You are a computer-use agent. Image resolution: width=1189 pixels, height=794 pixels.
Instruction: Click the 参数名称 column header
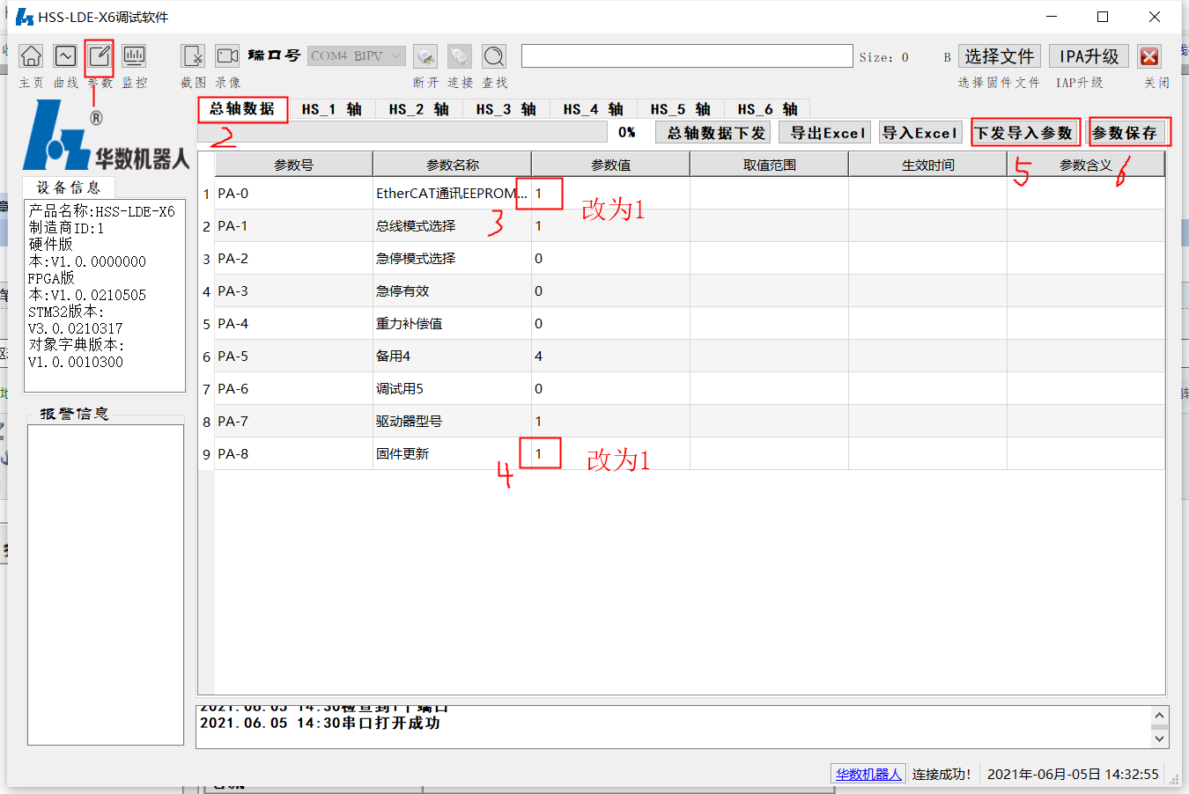click(452, 165)
